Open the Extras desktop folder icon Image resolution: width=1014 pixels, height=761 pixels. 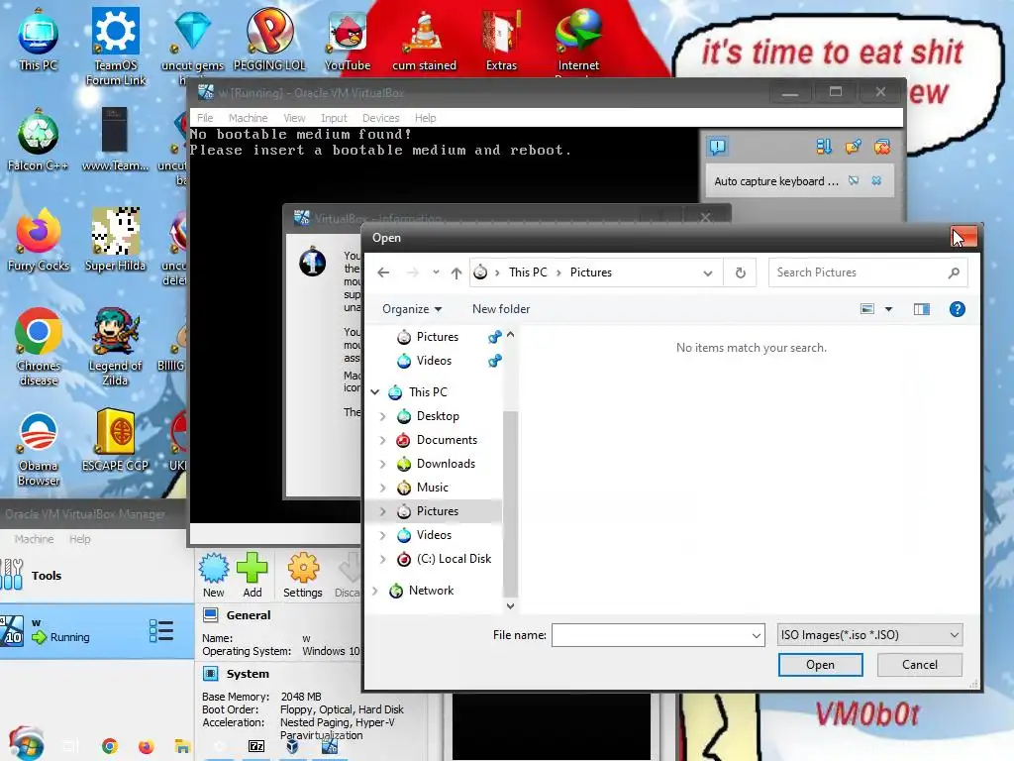501,40
